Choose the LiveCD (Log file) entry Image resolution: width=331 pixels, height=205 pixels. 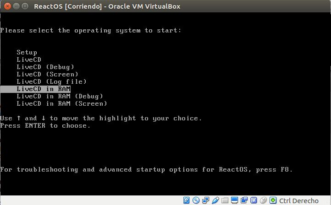pyautogui.click(x=51, y=81)
